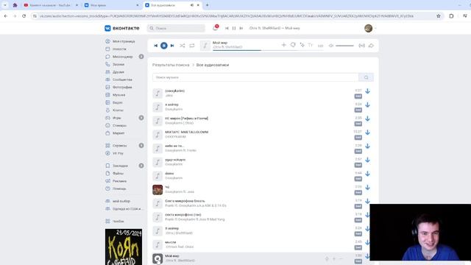
Task: Go back in the browser
Action: pyautogui.click(x=6, y=16)
